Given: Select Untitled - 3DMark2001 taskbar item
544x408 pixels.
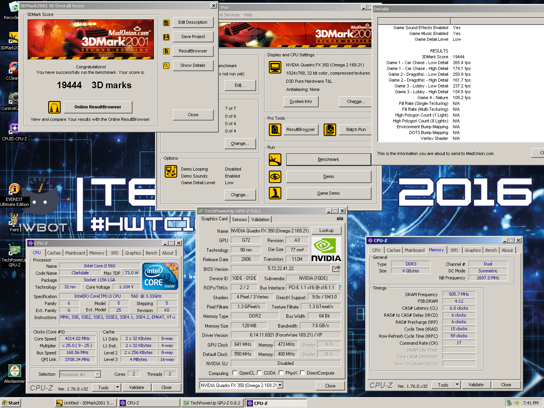Looking at the screenshot, I should (x=85, y=403).
